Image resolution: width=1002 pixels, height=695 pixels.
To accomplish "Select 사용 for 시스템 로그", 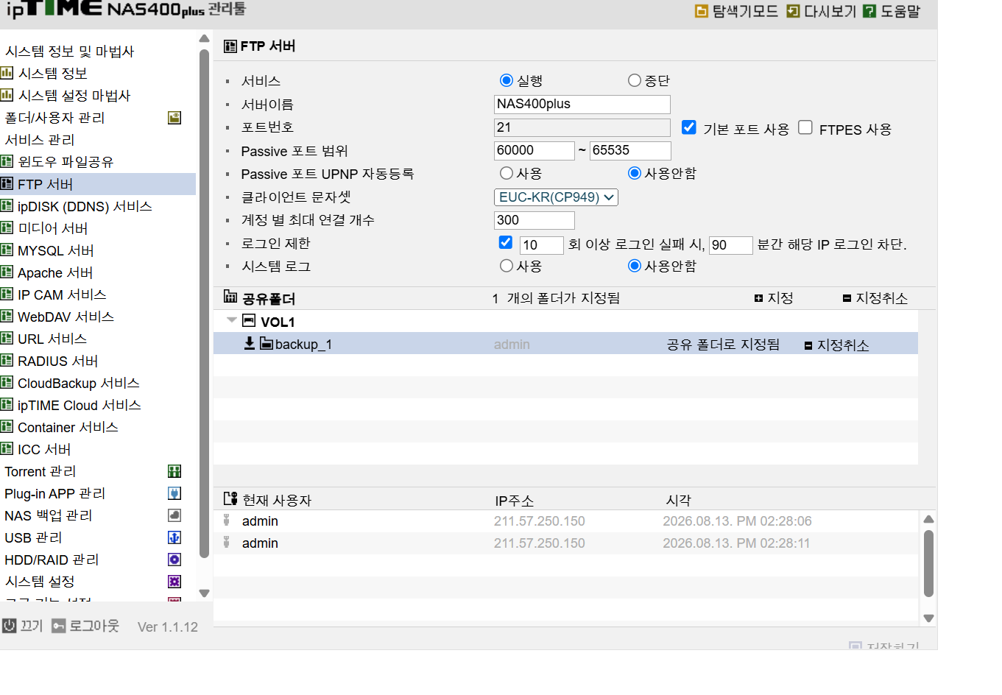I will point(506,266).
